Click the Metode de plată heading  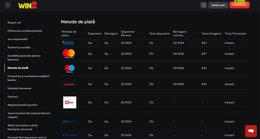click(78, 22)
